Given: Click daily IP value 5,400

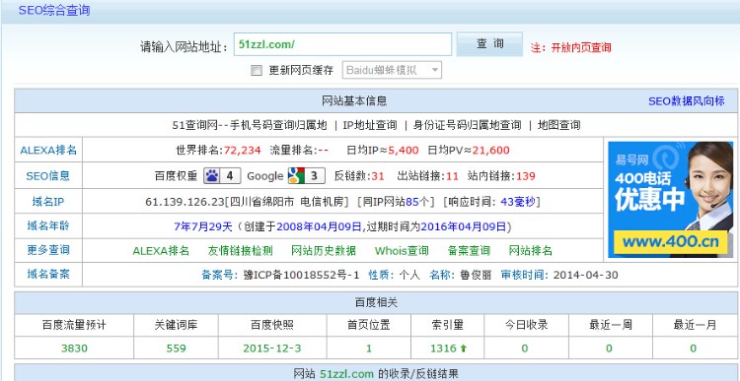Looking at the screenshot, I should click(404, 151).
